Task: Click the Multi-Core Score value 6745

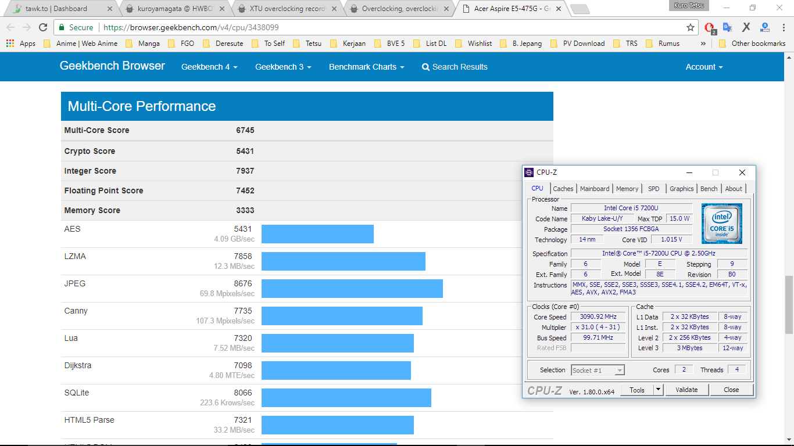Action: tap(245, 130)
